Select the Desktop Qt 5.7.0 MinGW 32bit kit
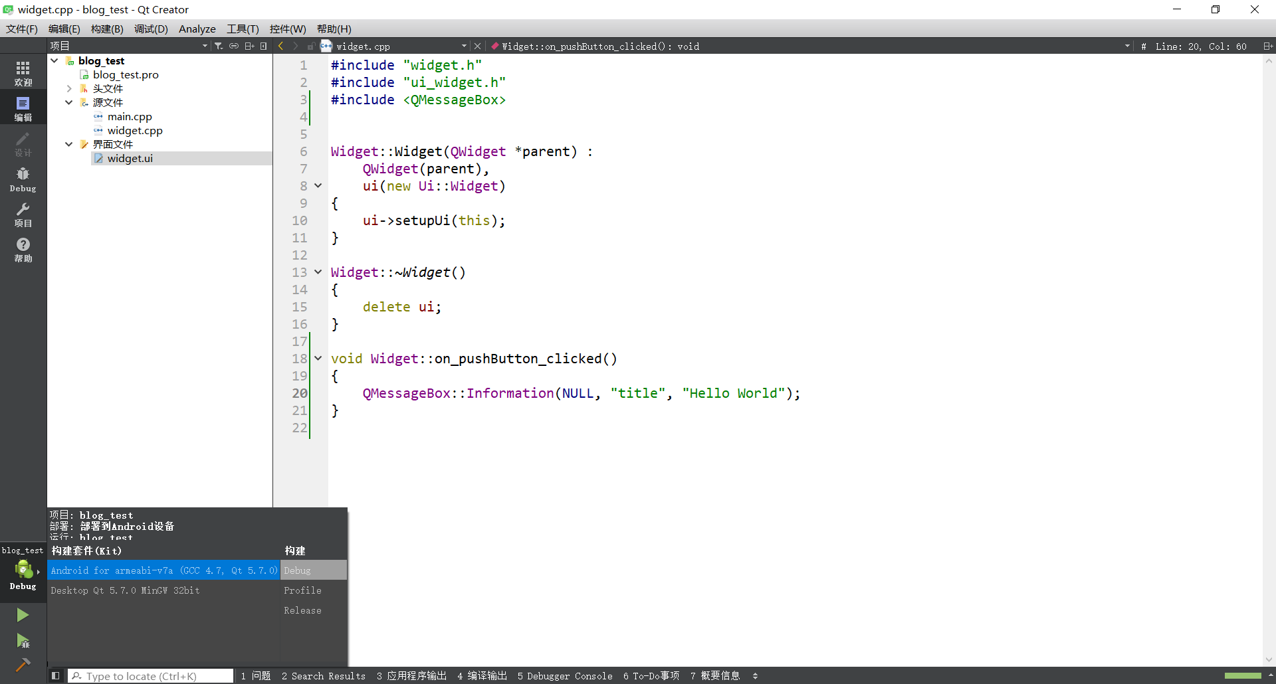 pos(164,590)
